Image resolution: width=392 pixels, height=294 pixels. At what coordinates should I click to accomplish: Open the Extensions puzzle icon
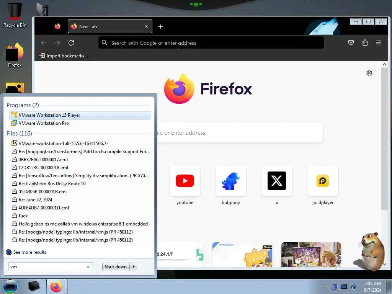pos(365,42)
